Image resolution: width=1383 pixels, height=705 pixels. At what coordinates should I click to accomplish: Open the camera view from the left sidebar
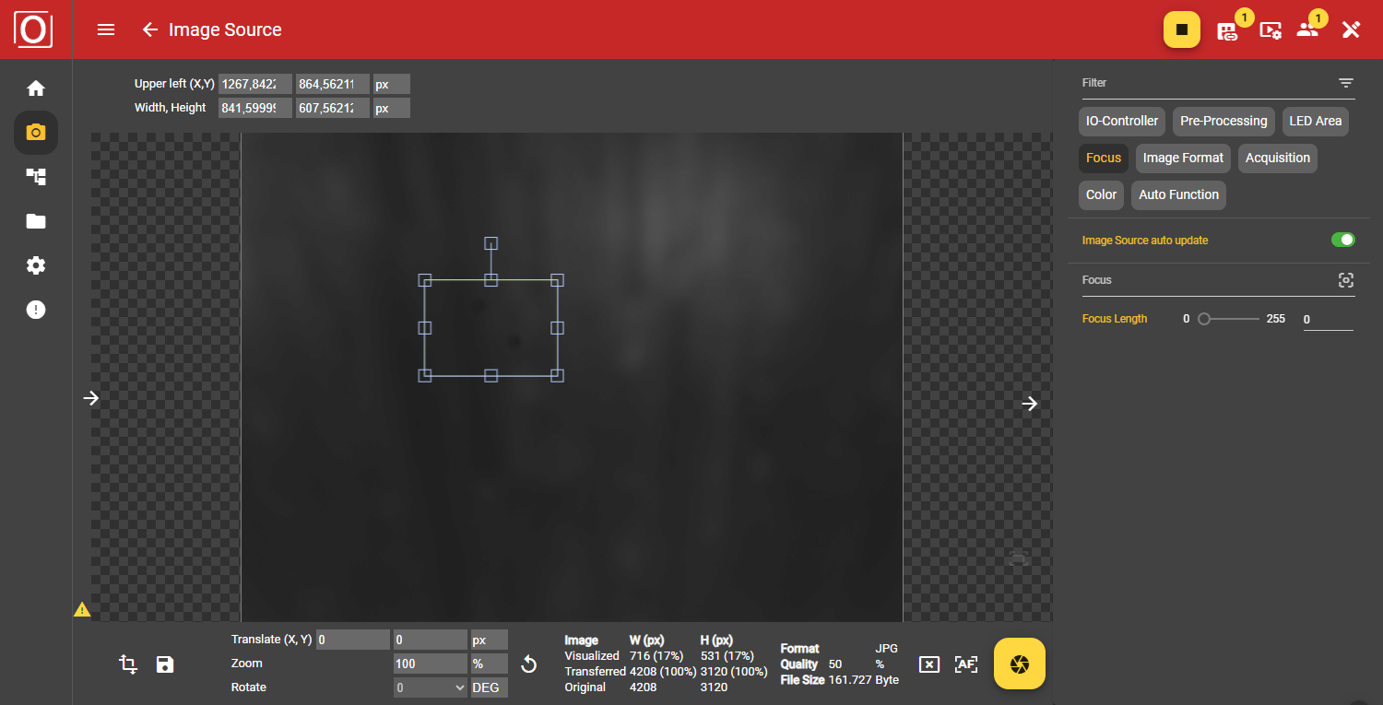pyautogui.click(x=35, y=132)
